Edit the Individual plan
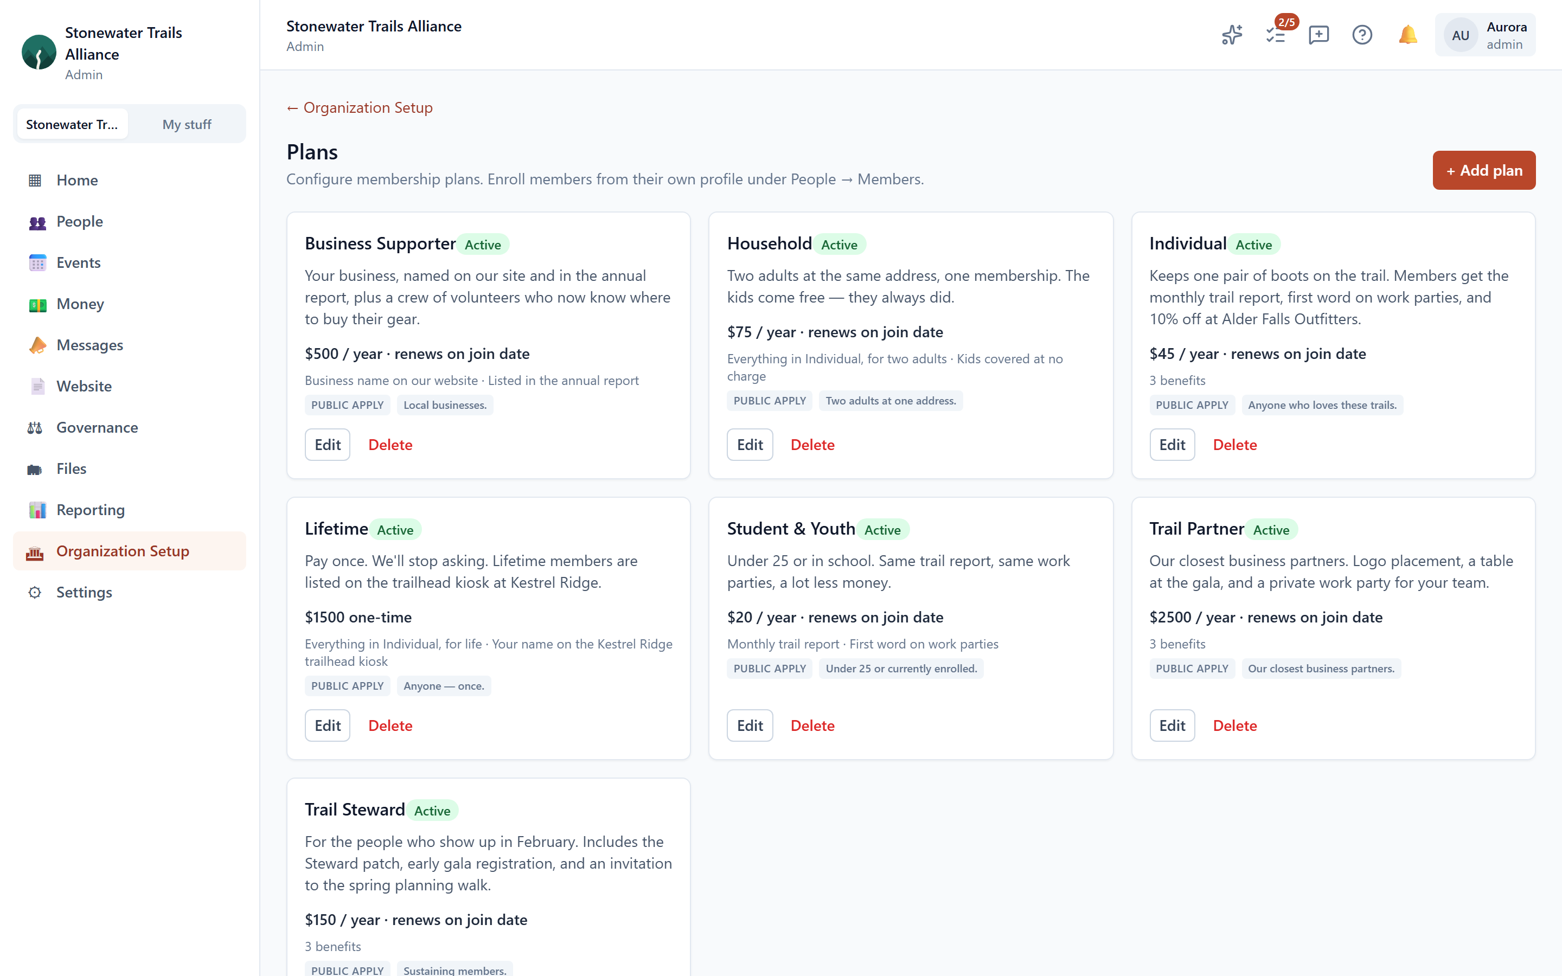 tap(1171, 445)
